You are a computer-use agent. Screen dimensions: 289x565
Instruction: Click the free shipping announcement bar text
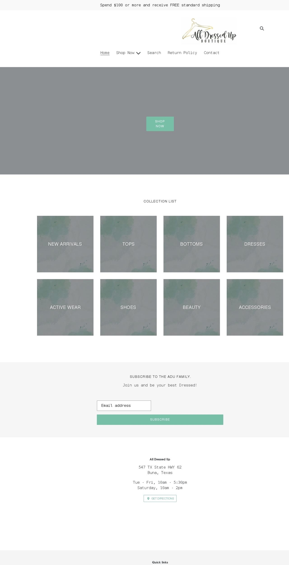tap(160, 5)
